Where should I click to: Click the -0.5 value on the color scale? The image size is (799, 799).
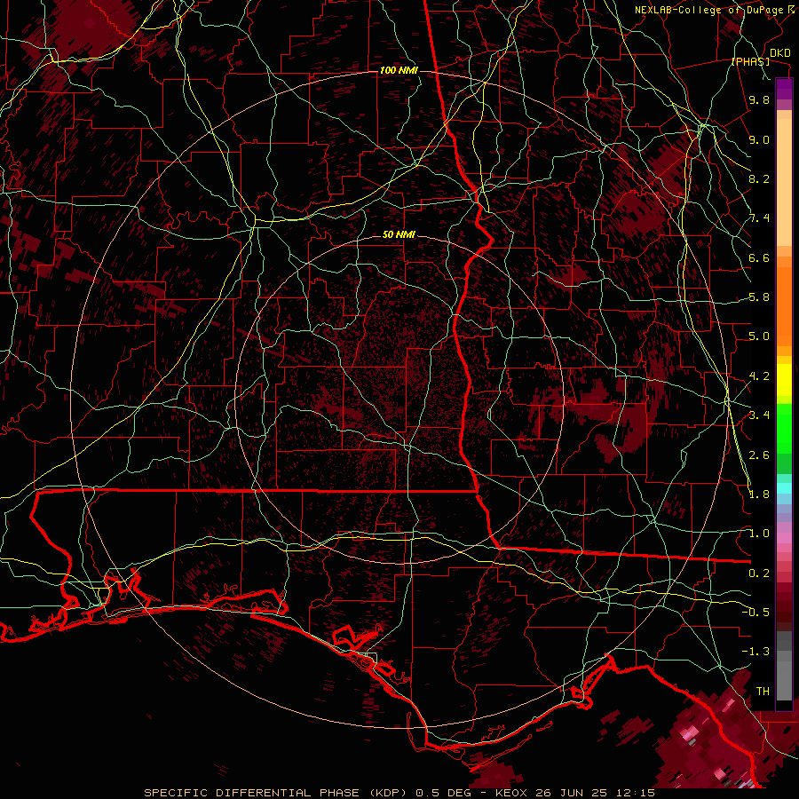pos(755,613)
